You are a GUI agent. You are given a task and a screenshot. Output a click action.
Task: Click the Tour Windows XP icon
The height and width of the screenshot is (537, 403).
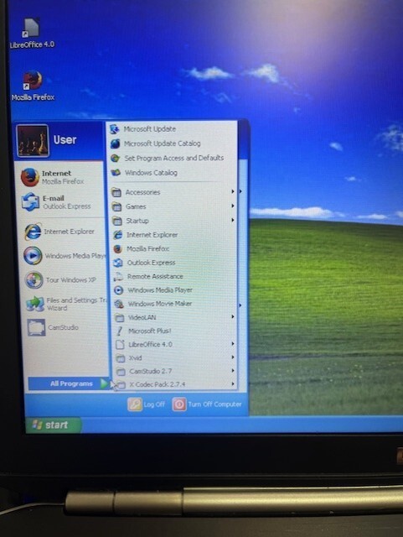34,279
